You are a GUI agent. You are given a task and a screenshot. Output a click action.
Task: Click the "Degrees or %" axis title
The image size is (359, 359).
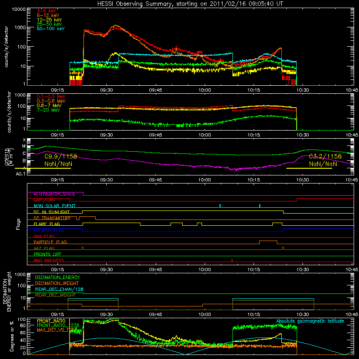click(x=12, y=336)
